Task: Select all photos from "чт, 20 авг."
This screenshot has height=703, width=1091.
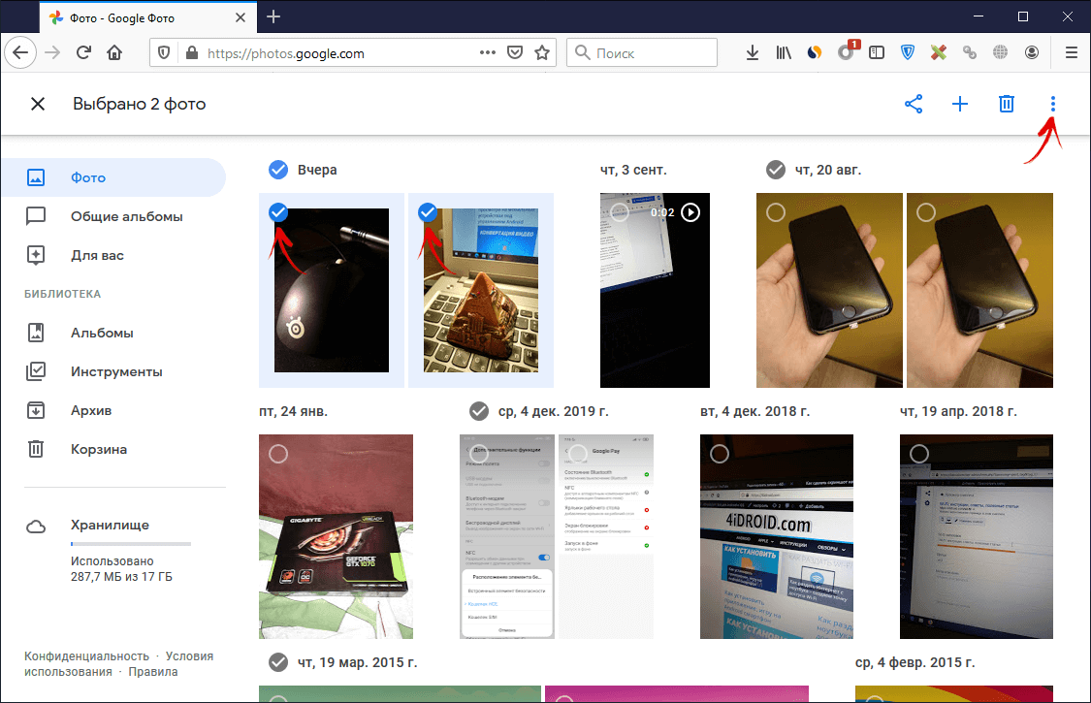Action: pos(775,170)
